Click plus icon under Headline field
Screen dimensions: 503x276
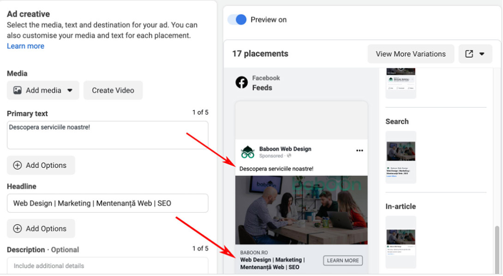click(x=18, y=229)
